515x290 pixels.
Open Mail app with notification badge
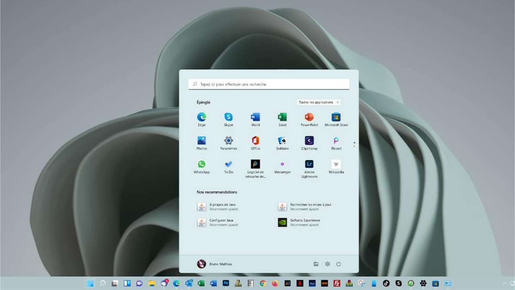(x=164, y=283)
